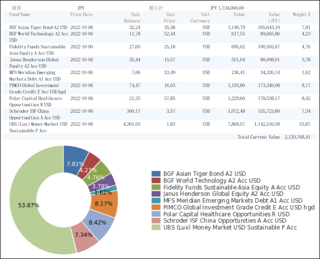
Task: Click the 1,142,516.58 JPY value cell
Action: pos(267,124)
